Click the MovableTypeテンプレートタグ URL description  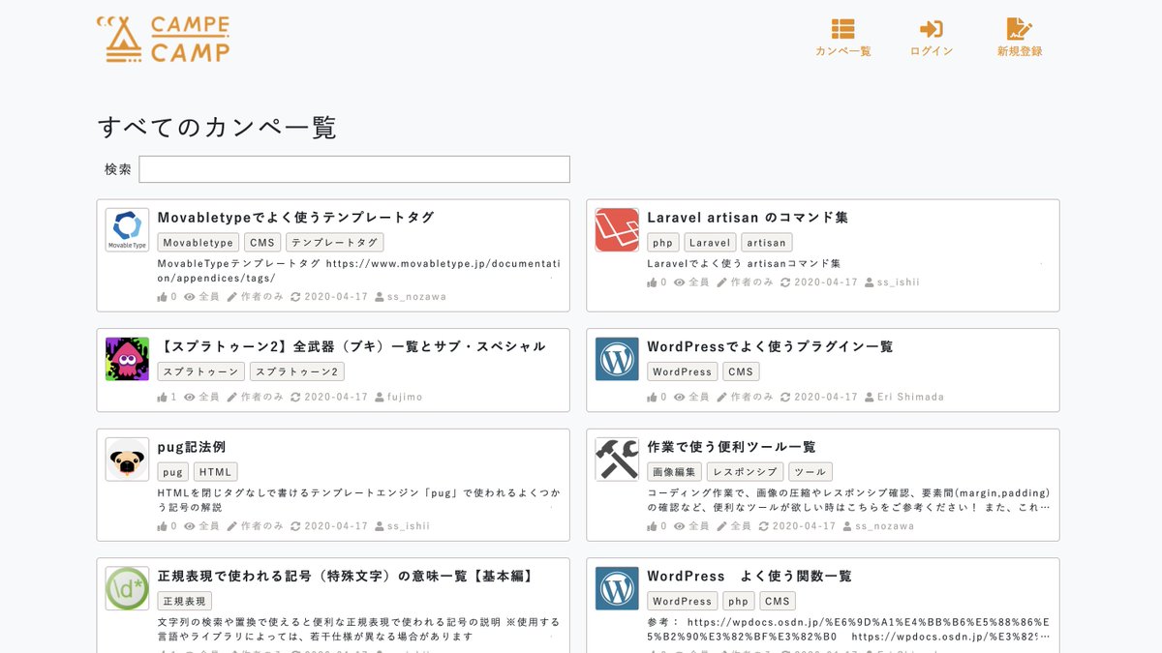(358, 270)
